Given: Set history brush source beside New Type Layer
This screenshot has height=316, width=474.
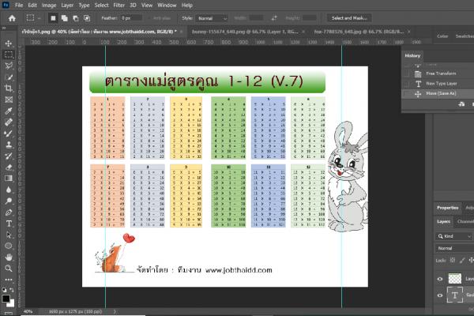Looking at the screenshot, I should [x=407, y=84].
